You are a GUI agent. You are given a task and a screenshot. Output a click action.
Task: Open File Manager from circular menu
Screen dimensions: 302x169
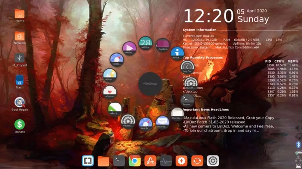(x=177, y=114)
